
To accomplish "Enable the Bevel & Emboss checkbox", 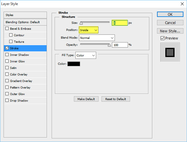I will 7,29.
